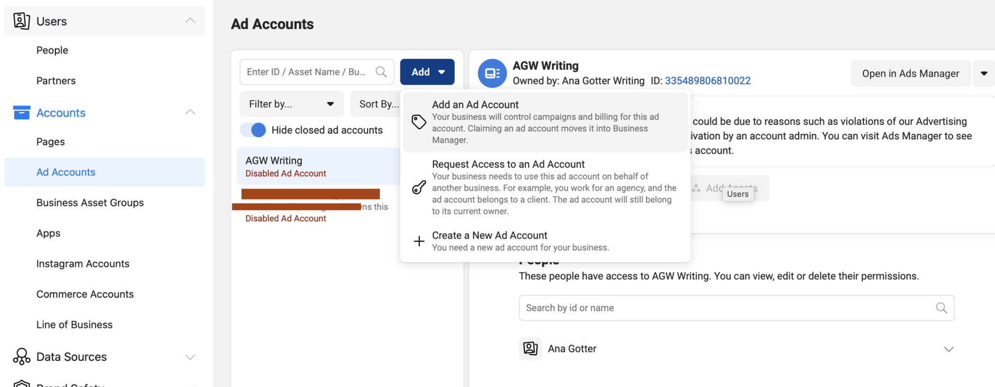
Task: Click the magnifier in the Enter ID search box
Action: point(381,72)
